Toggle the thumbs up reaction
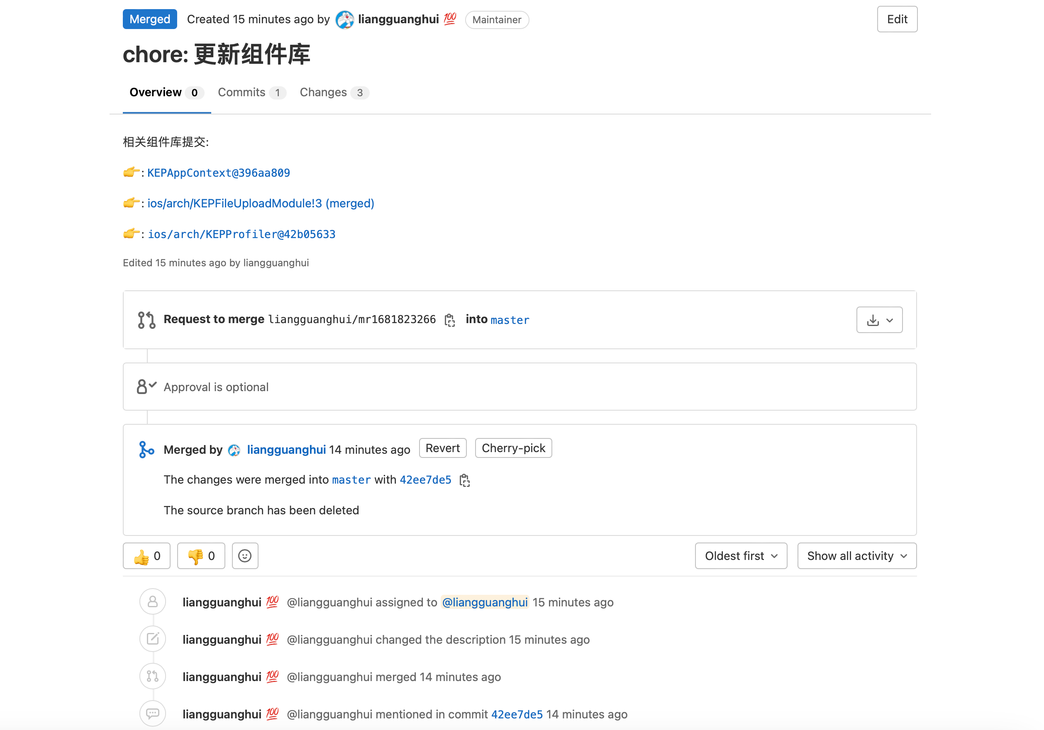Screen dimensions: 1044x730 [x=146, y=556]
